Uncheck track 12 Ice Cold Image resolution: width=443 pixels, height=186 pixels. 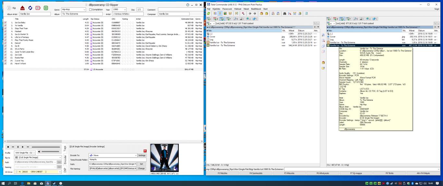click(5, 55)
